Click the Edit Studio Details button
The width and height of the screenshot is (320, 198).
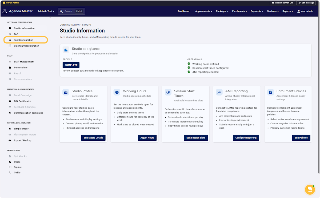(93, 138)
